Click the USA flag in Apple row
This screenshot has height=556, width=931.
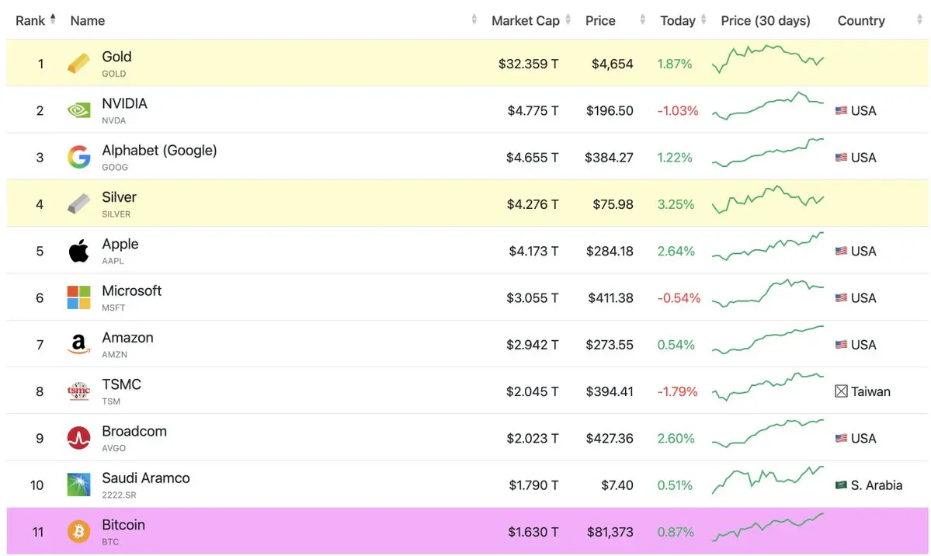(x=841, y=252)
